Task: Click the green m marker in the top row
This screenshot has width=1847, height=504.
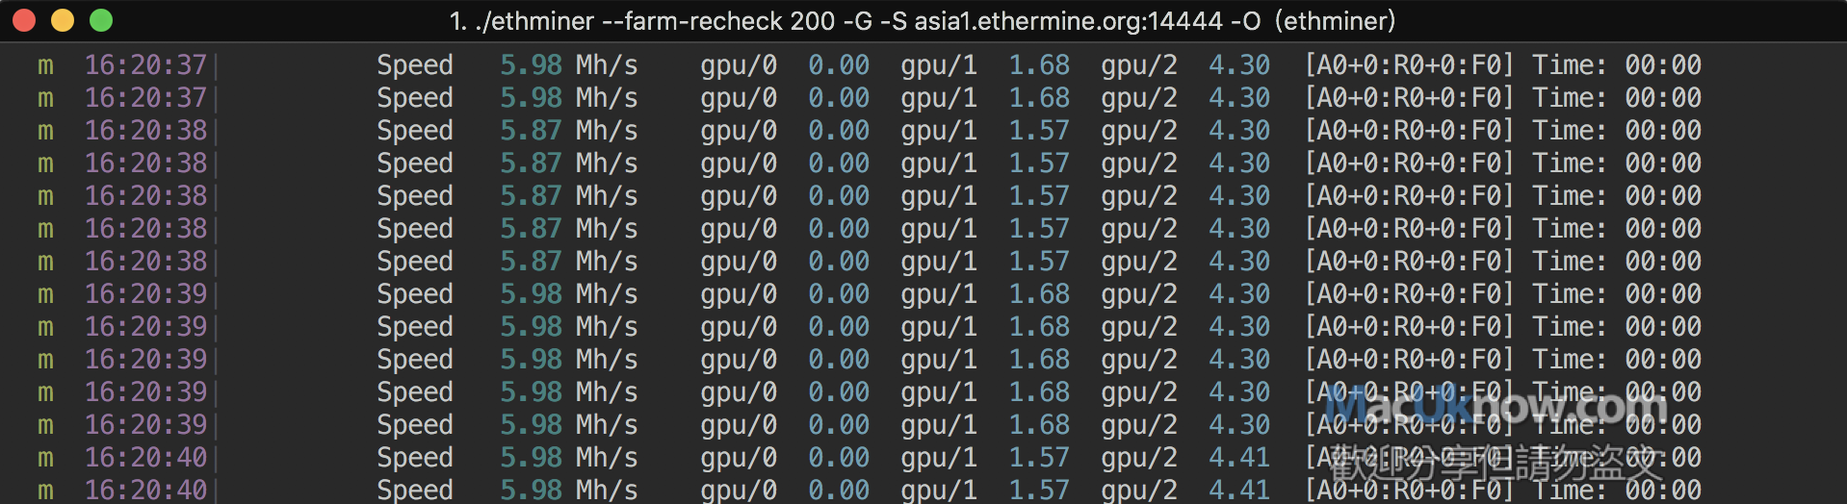Action: (45, 65)
